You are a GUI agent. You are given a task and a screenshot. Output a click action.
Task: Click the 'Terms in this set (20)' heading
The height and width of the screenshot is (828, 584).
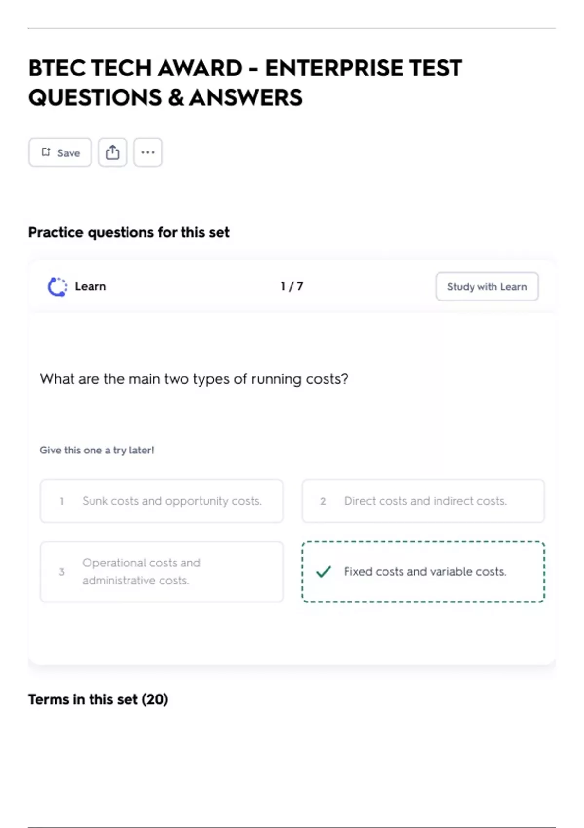pos(98,699)
